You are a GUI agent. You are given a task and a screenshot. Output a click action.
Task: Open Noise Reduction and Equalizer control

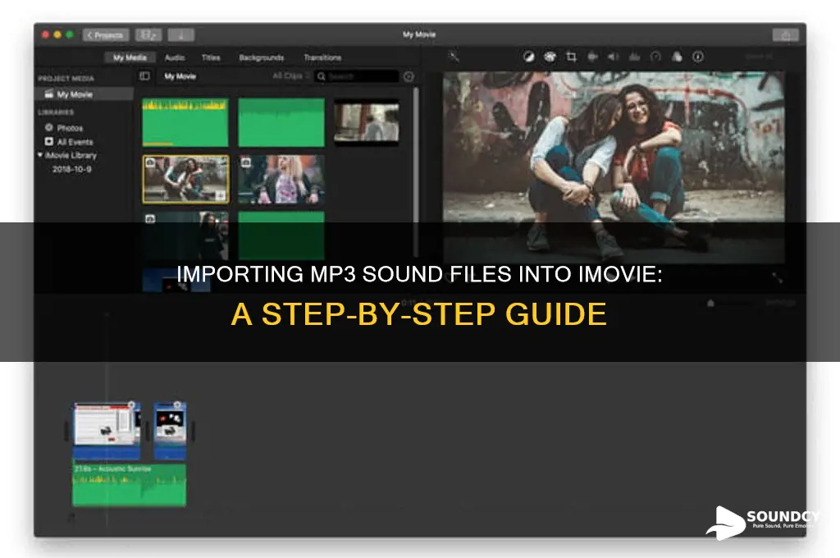634,57
